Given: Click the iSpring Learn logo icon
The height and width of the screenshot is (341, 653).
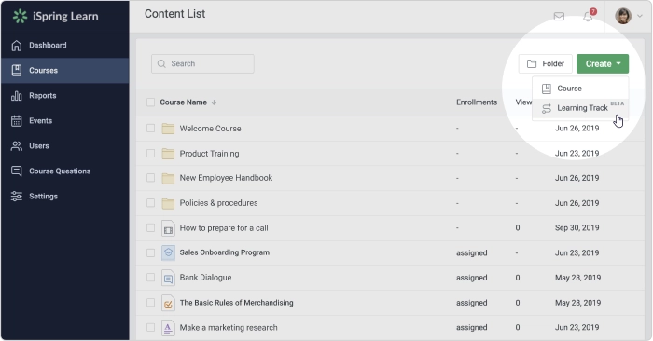Looking at the screenshot, I should 20,16.
